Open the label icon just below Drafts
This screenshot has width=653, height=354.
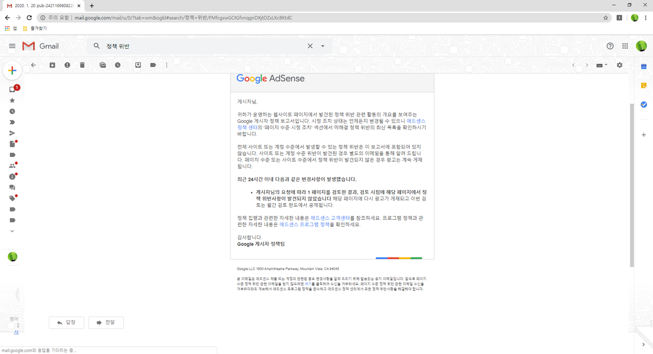[x=12, y=155]
